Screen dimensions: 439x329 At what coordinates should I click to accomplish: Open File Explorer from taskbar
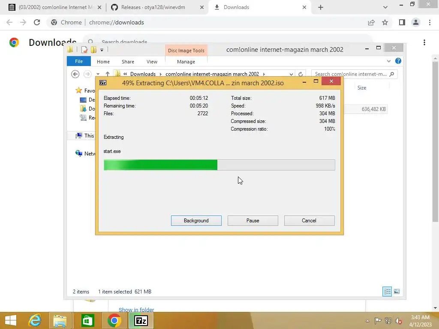[60, 320]
